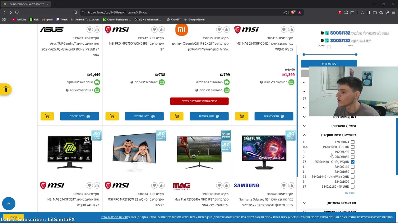Screen dimensions: 398x223
Task: Check branch stock for MSI MAG 274QRF
Action: (x=274, y=116)
